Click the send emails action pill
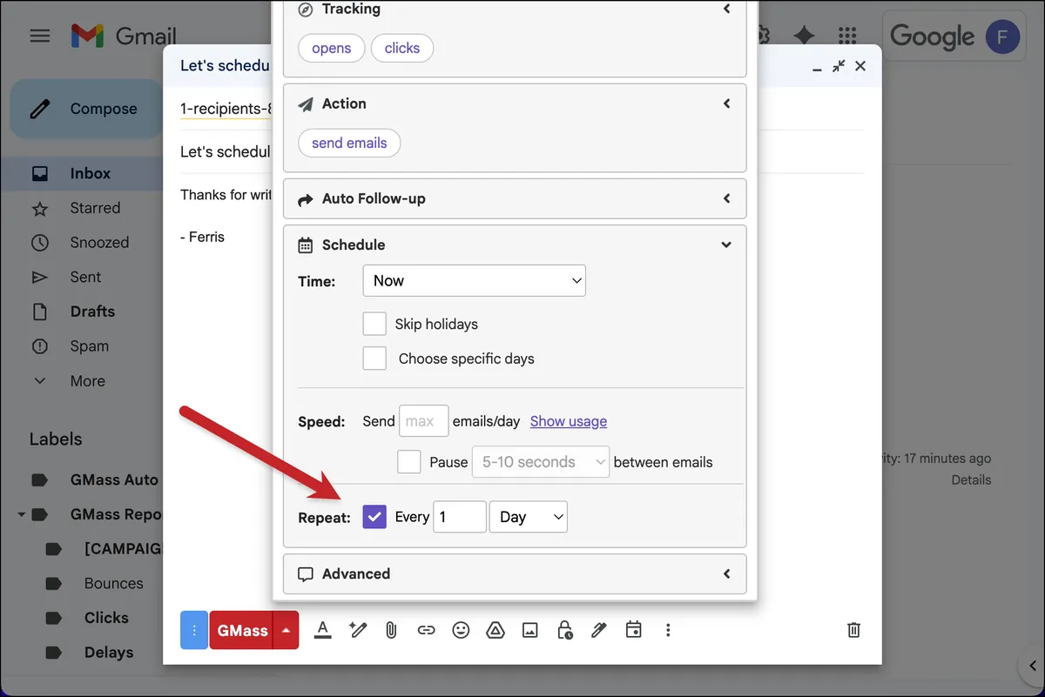Image resolution: width=1045 pixels, height=697 pixels. coord(349,143)
